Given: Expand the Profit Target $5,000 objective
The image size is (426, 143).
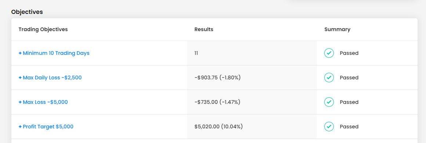Looking at the screenshot, I should click(x=46, y=127).
